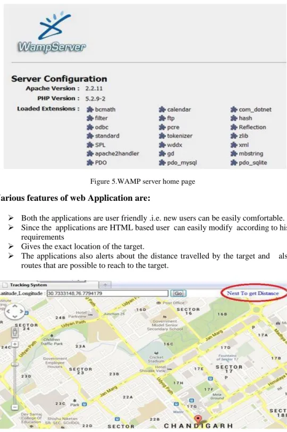This screenshot has height=432, width=287.
Task: Click the xml extension puzzle icon
Action: [x=234, y=145]
